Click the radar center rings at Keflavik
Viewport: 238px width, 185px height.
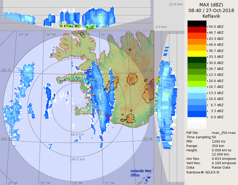[x=77, y=109]
